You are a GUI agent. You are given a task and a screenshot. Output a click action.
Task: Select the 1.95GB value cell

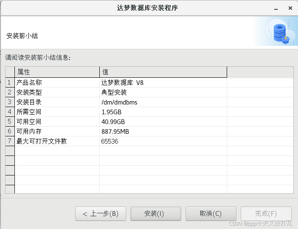(163, 112)
